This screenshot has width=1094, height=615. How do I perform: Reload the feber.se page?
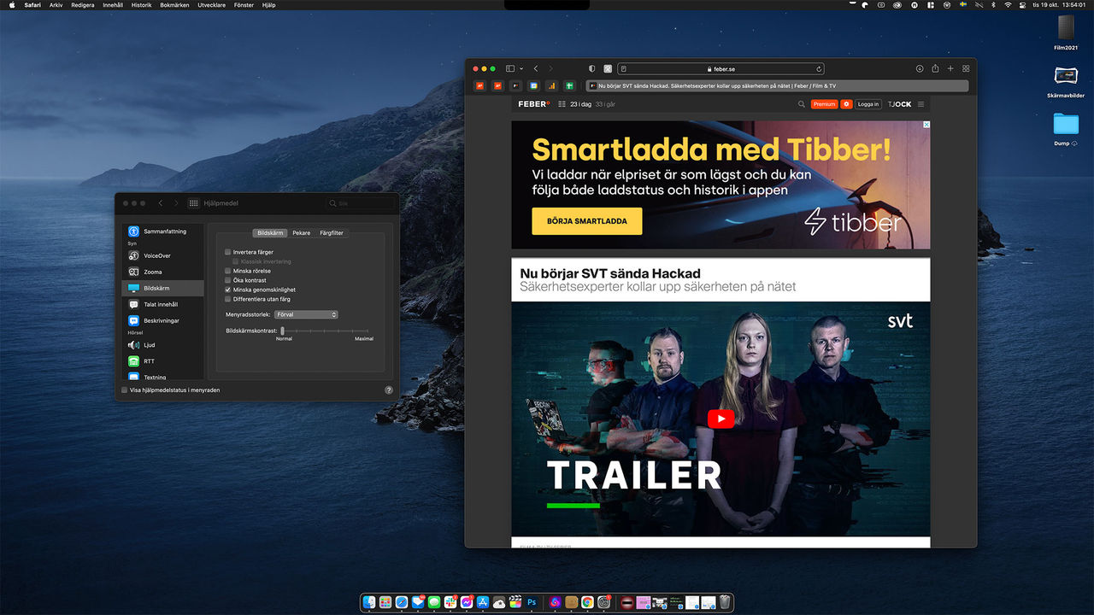(819, 68)
